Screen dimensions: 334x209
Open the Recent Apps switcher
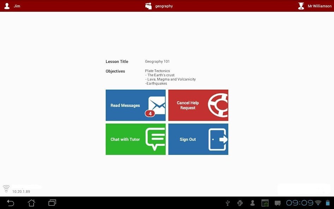pos(52,203)
